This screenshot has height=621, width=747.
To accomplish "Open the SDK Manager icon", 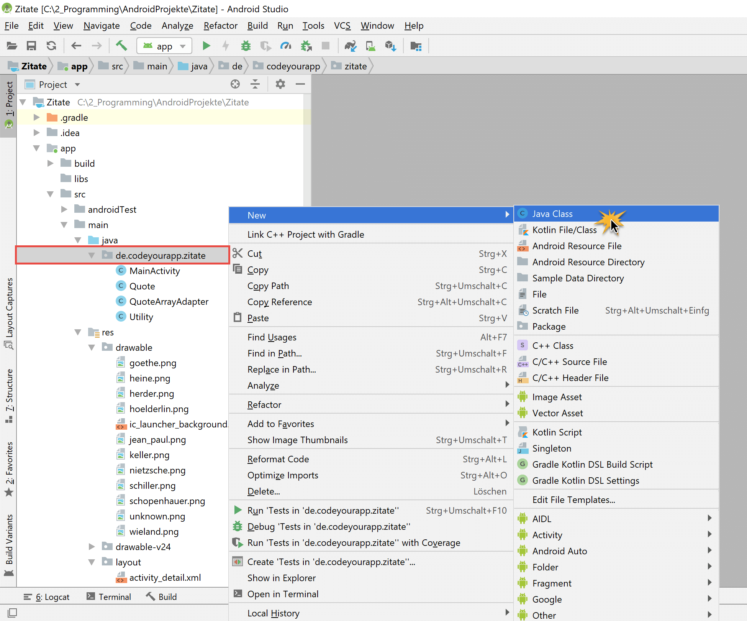I will [x=390, y=46].
